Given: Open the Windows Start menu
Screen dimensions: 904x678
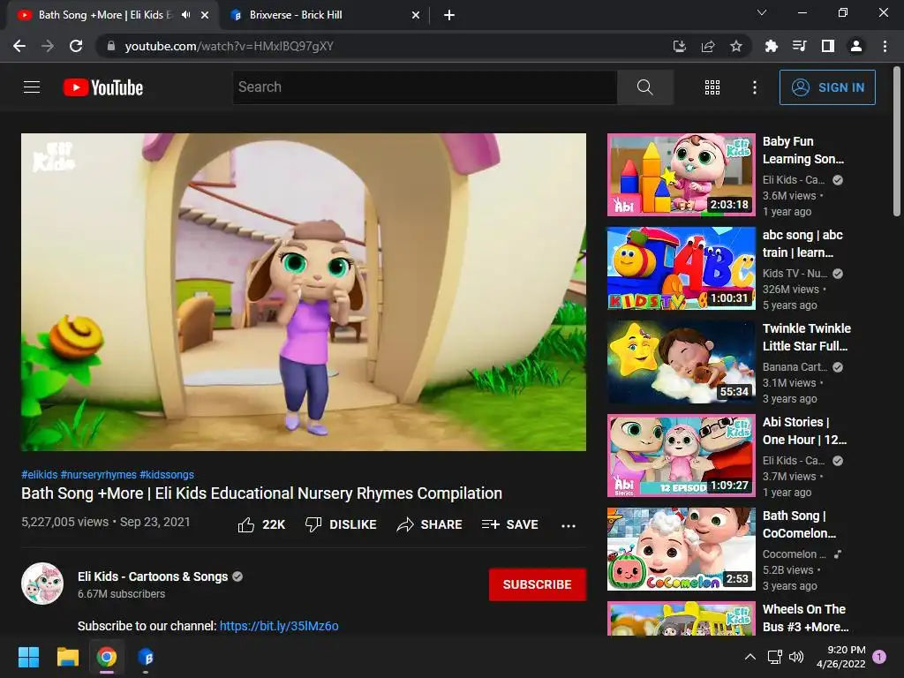Looking at the screenshot, I should click(x=28, y=657).
